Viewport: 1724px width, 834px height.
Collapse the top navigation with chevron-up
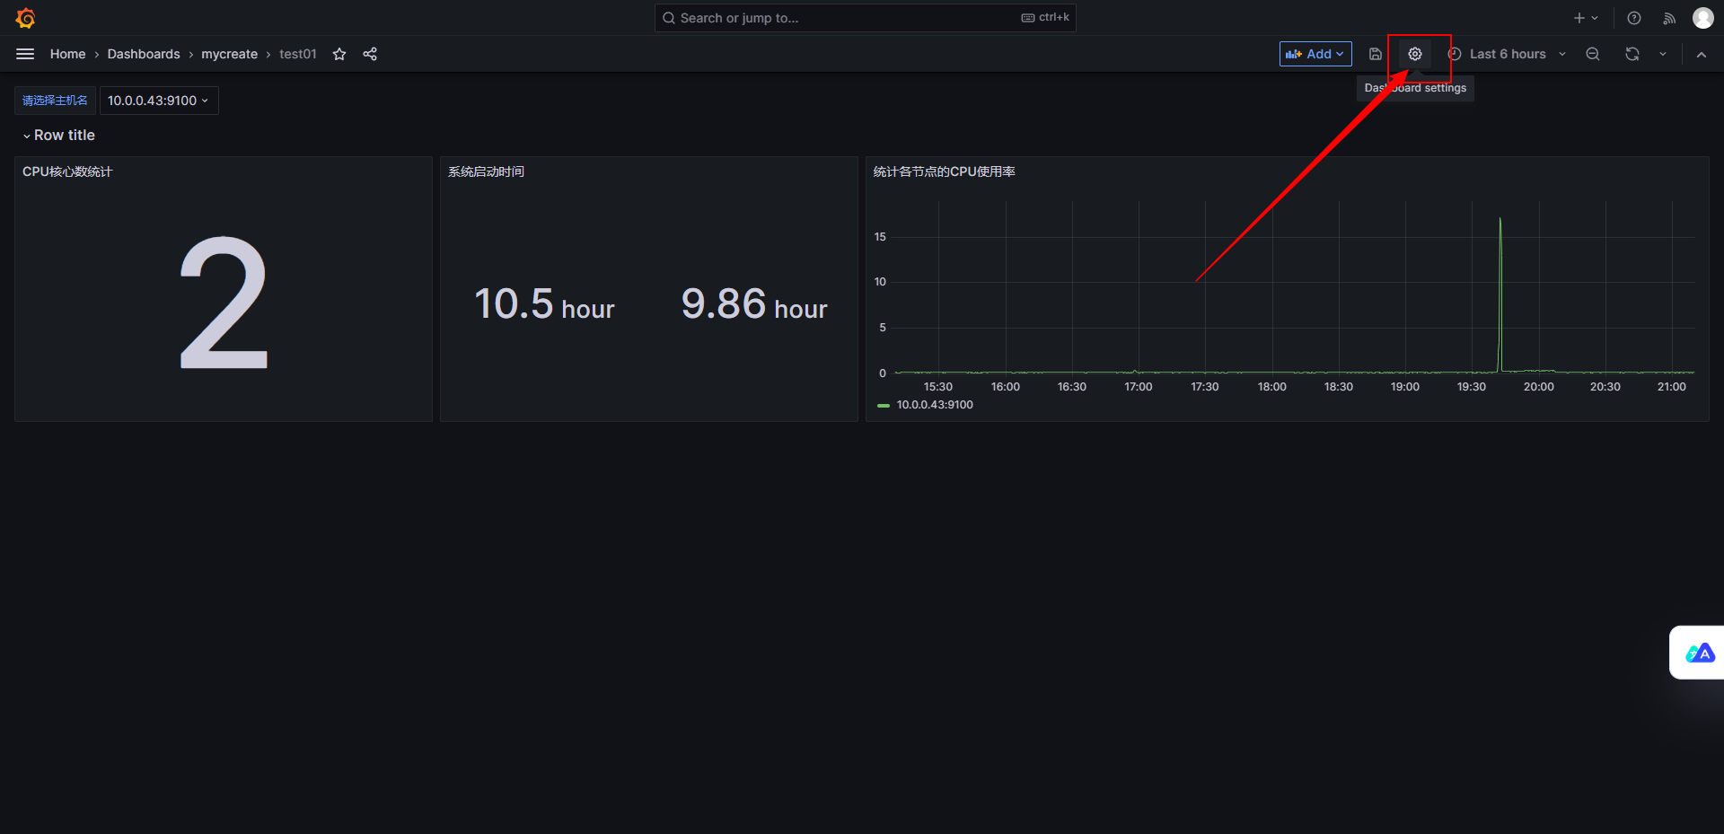[1702, 54]
